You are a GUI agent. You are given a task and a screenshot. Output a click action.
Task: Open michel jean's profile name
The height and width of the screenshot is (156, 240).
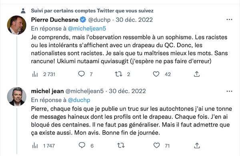pyautogui.click(x=47, y=91)
